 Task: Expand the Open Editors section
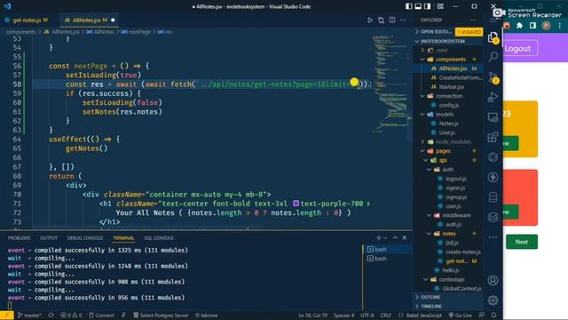click(x=433, y=32)
